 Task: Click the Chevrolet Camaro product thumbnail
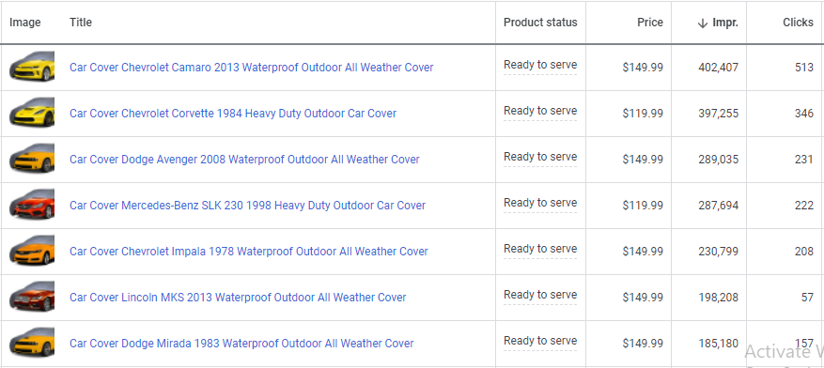32,67
